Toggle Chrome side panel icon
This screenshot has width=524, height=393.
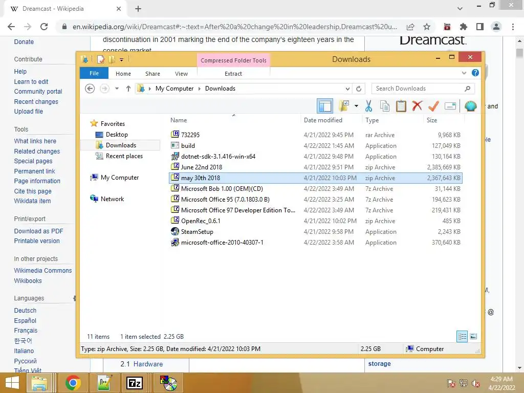click(480, 27)
